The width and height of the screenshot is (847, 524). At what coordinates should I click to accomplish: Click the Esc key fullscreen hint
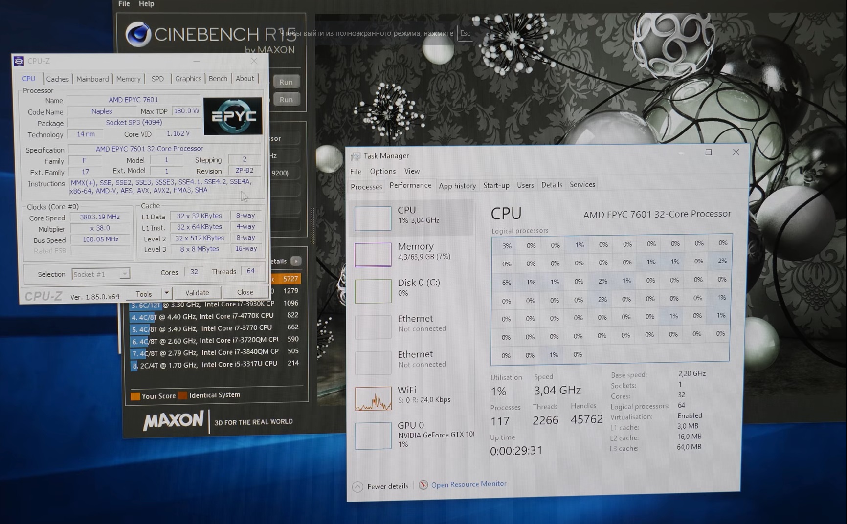click(x=465, y=33)
